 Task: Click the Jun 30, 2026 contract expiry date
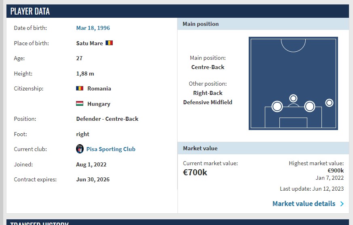tap(93, 179)
